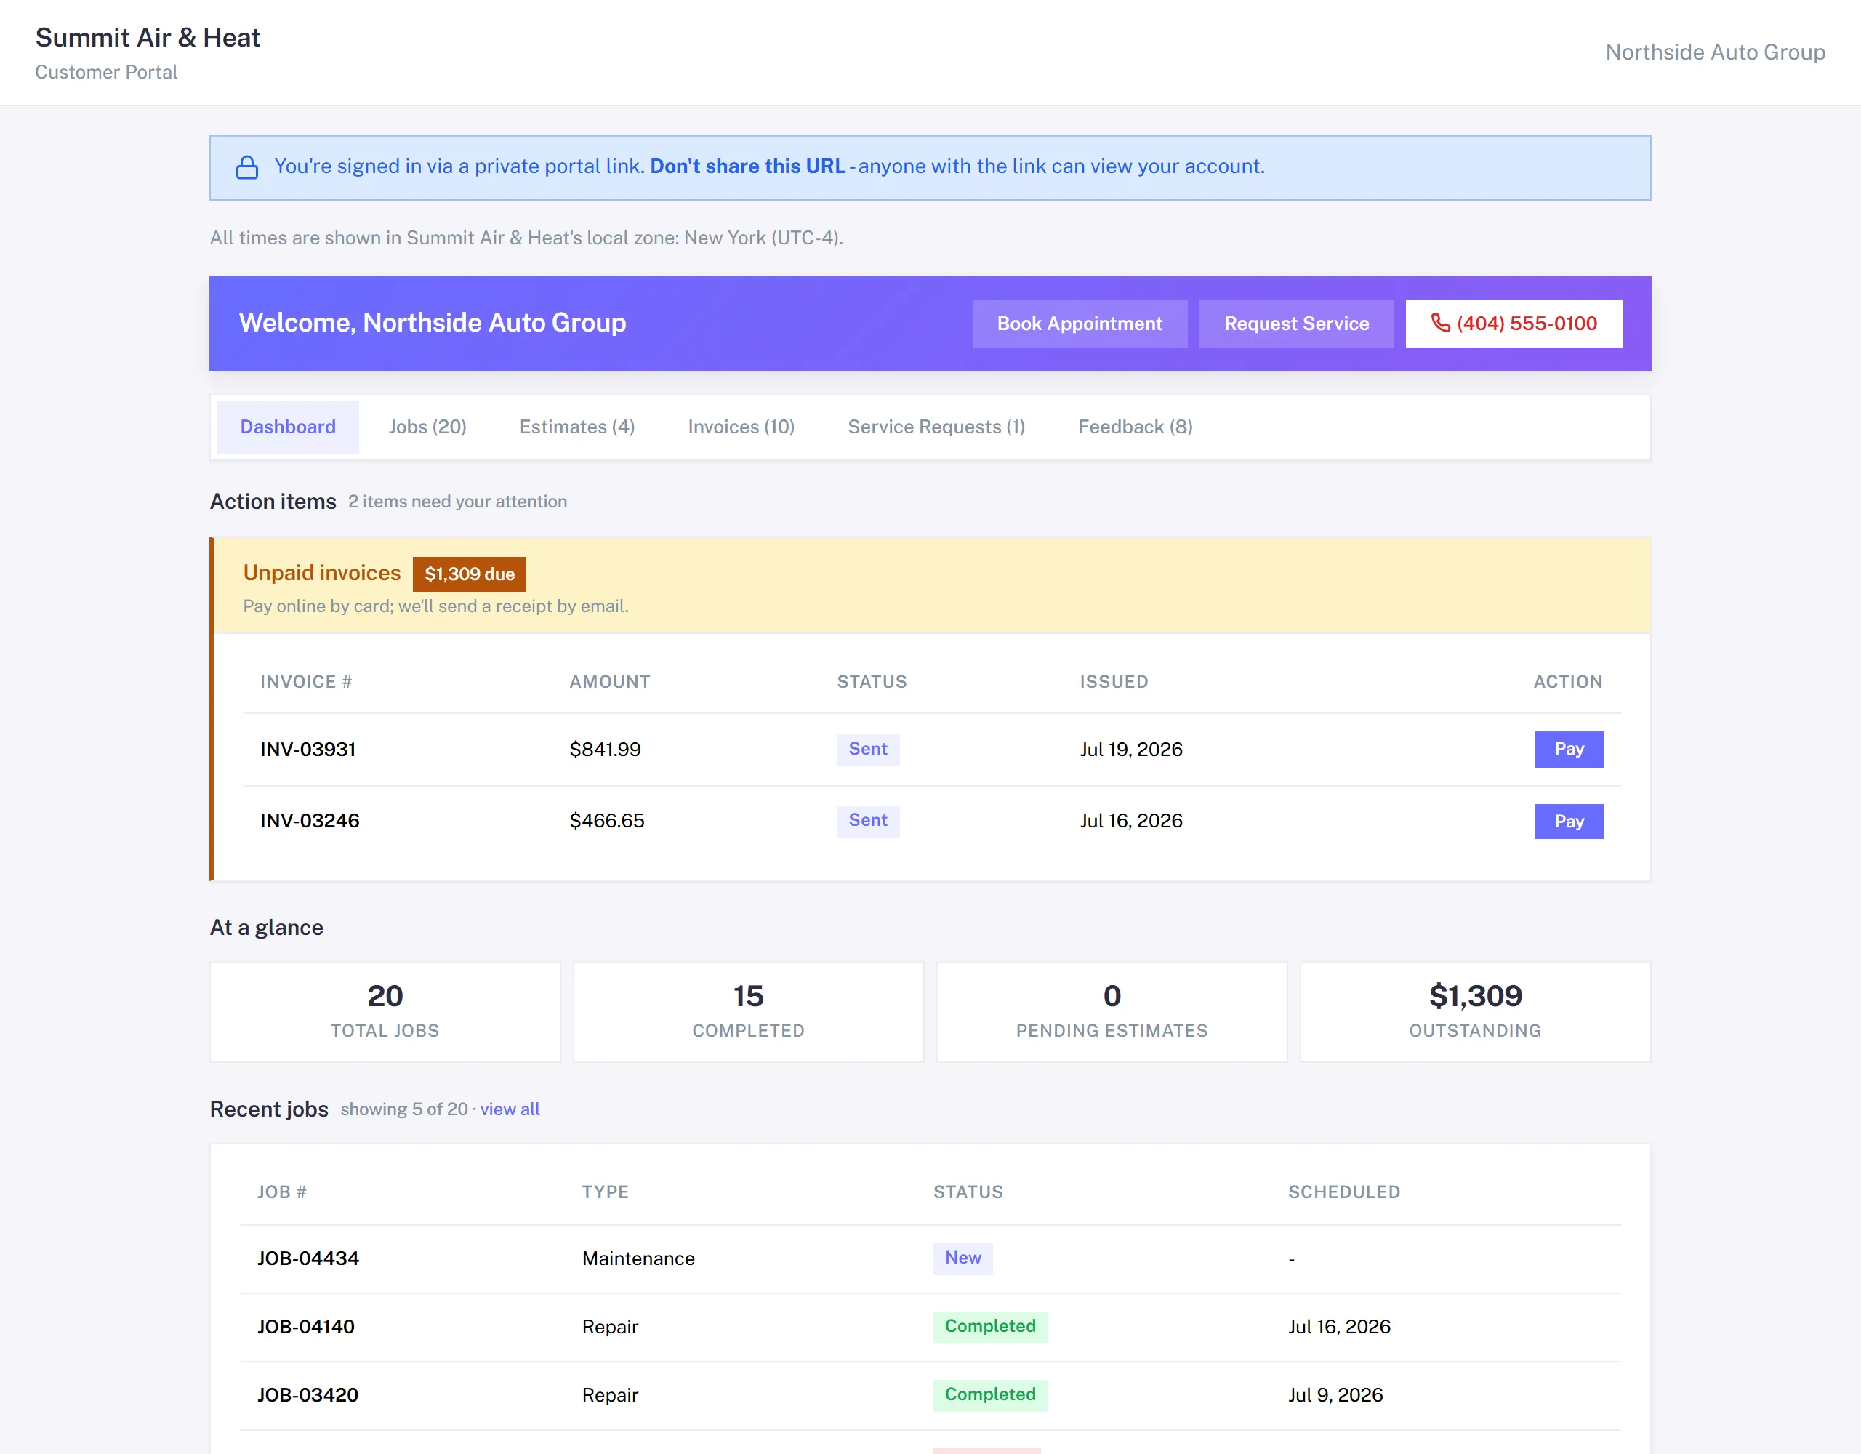The width and height of the screenshot is (1861, 1454).
Task: Click the phone icon beside (404) 555-0100
Action: [1440, 323]
